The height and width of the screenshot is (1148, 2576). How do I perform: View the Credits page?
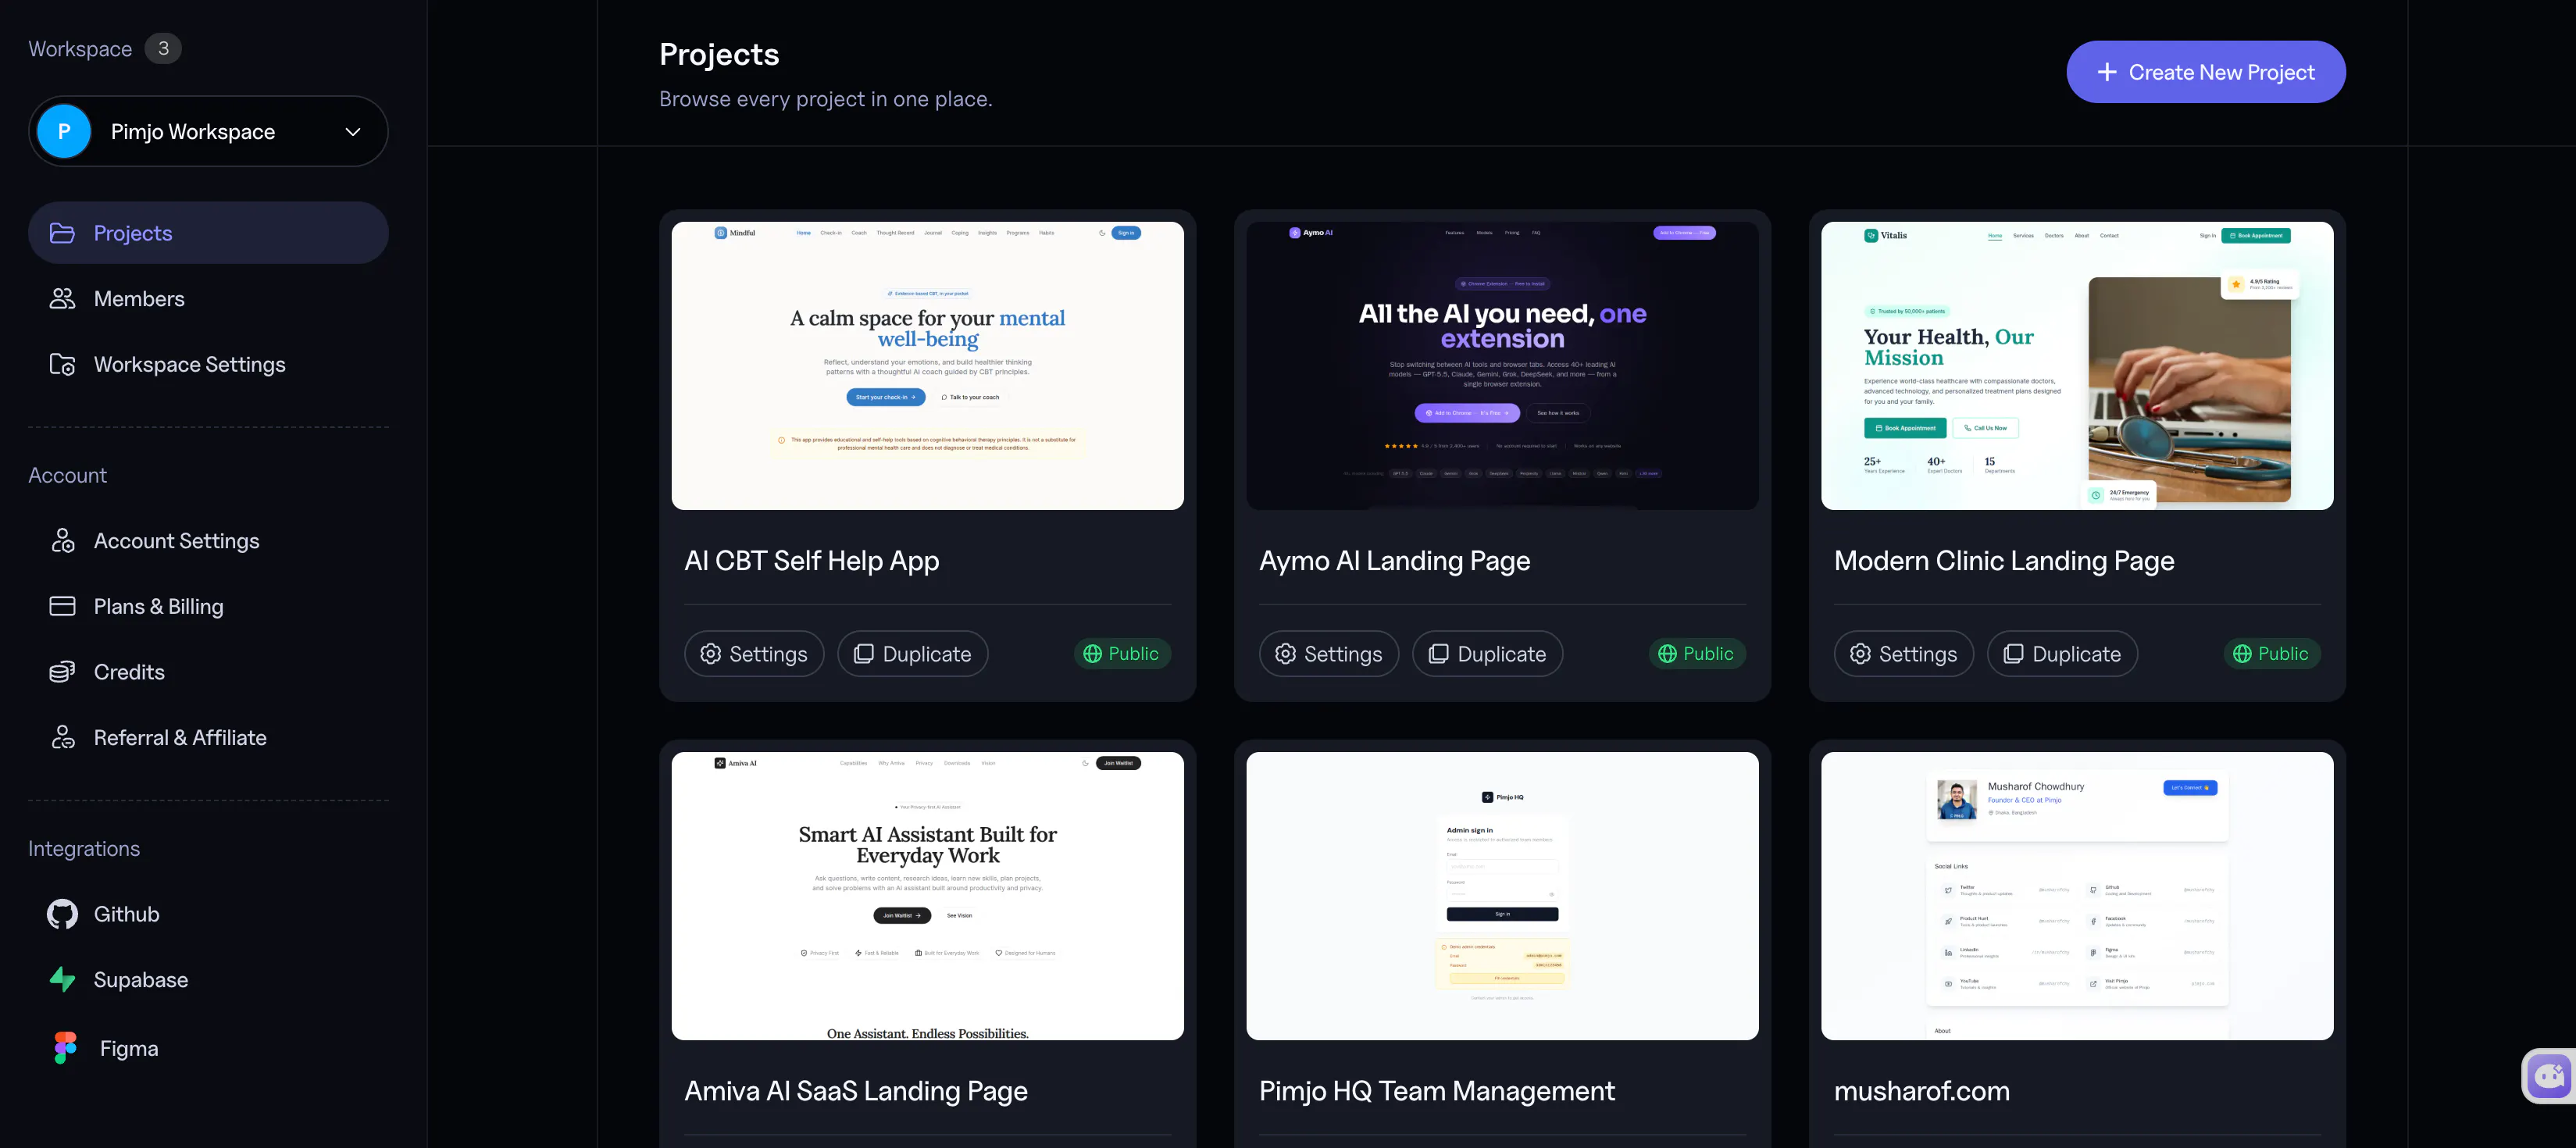click(x=208, y=672)
